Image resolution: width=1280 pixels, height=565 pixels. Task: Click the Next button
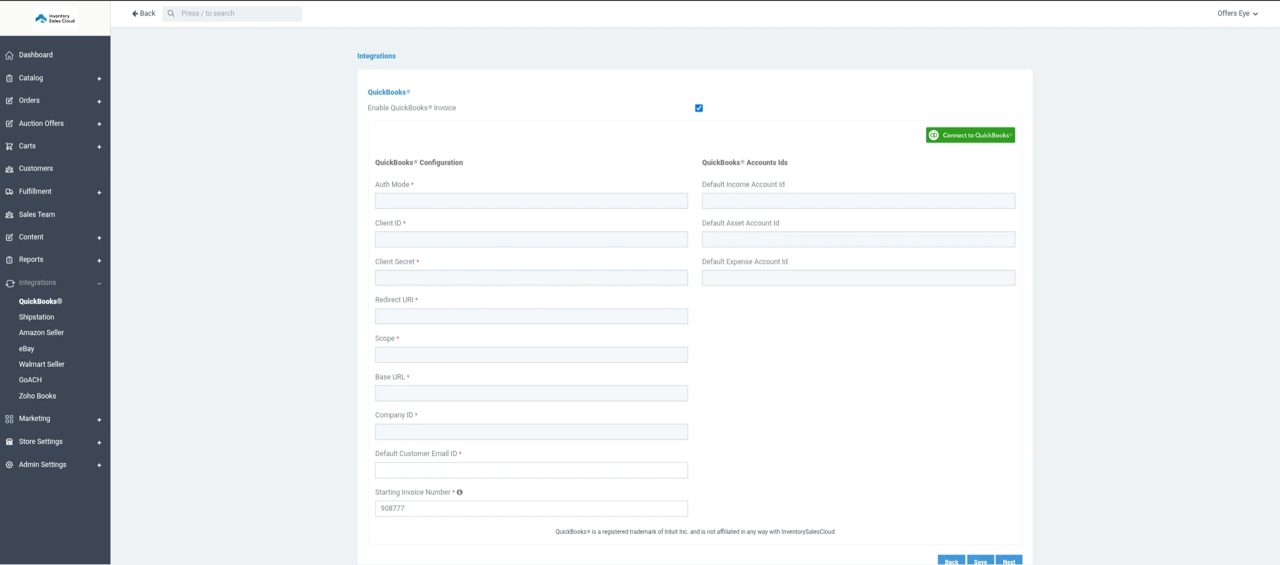pos(1009,560)
